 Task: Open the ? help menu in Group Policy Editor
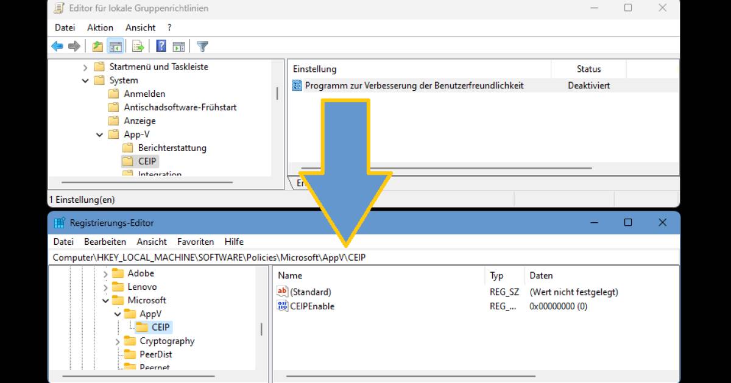tap(169, 27)
